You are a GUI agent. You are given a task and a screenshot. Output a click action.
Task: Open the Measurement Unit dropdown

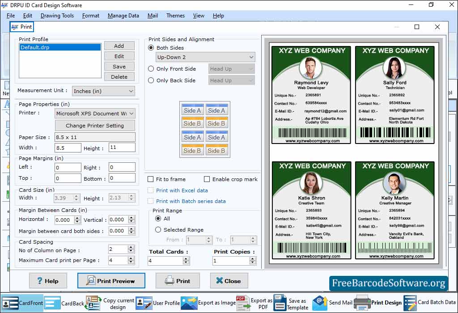point(103,91)
